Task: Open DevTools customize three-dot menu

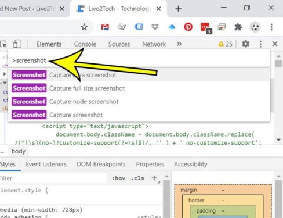Action: 260,44
